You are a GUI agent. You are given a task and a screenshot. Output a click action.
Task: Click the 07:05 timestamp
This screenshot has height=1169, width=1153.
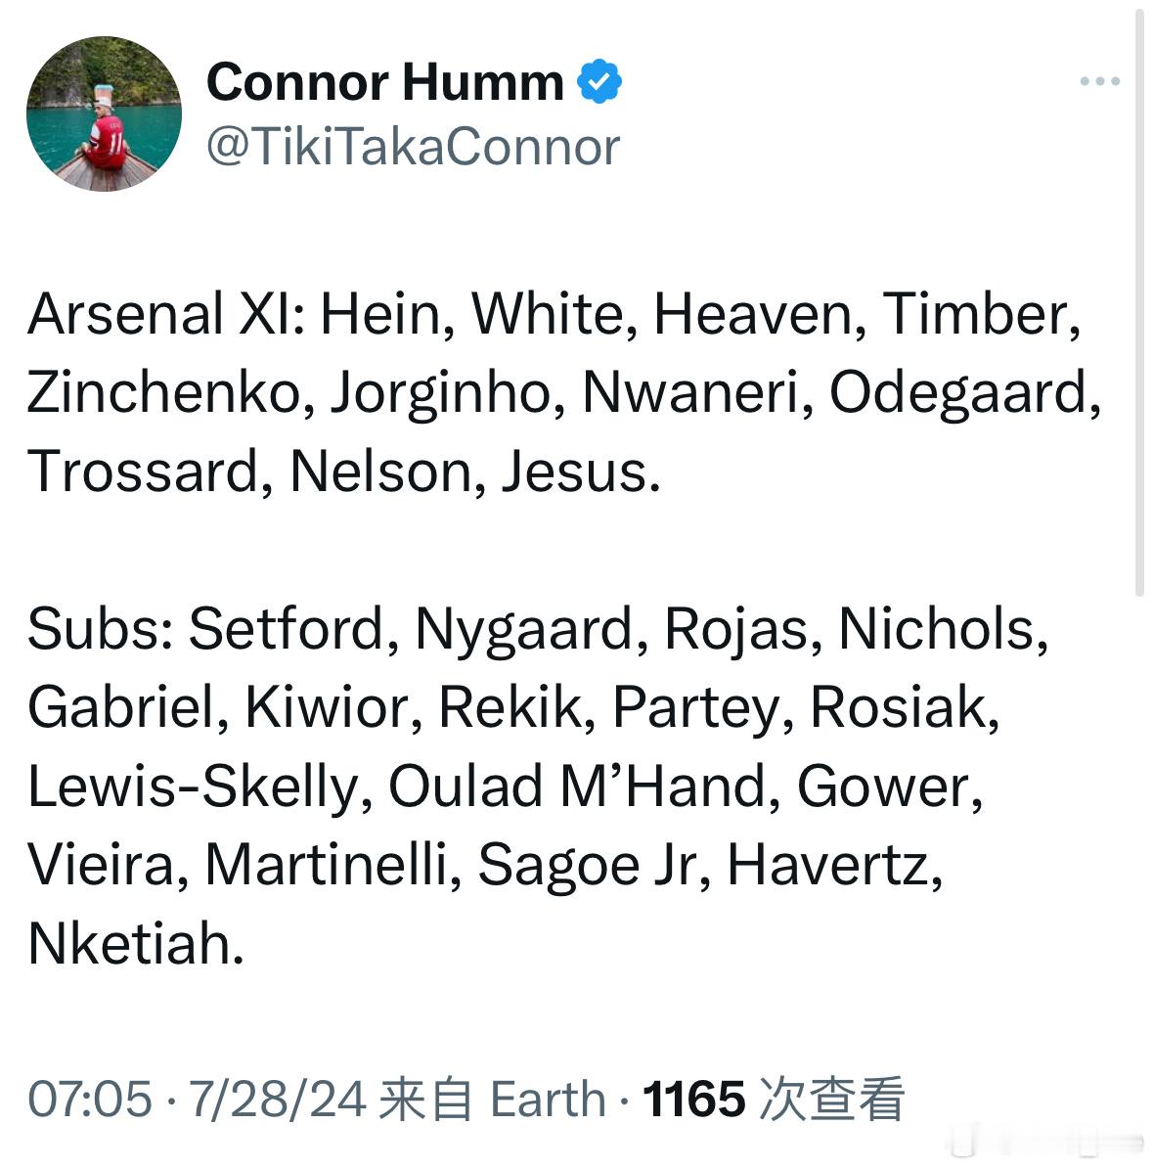click(x=89, y=1099)
